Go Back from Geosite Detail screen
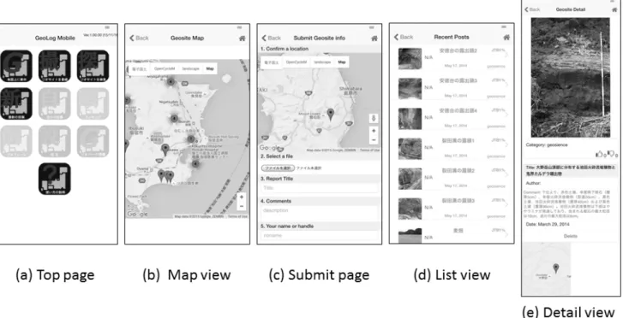The width and height of the screenshot is (623, 318). [x=532, y=9]
